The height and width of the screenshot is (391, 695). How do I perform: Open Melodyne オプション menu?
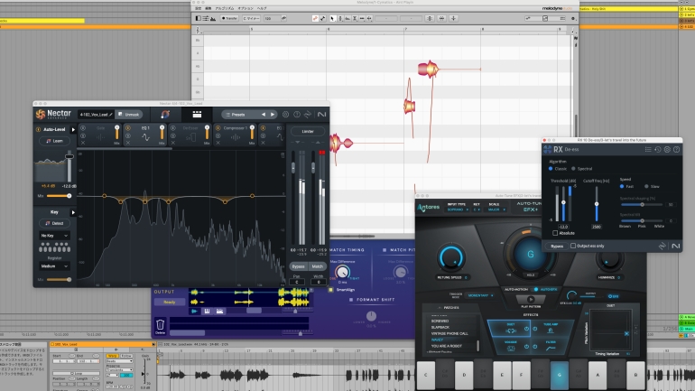click(x=246, y=8)
